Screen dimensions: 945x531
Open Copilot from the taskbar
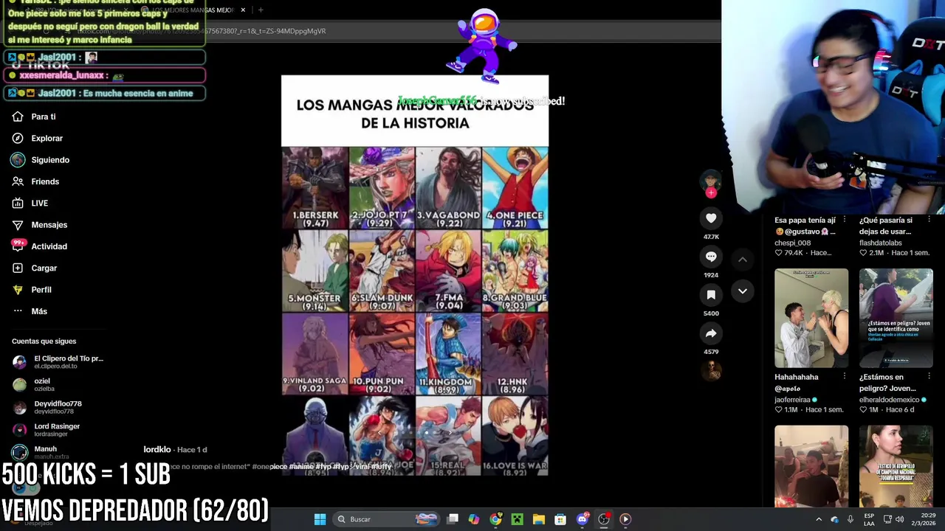474,519
